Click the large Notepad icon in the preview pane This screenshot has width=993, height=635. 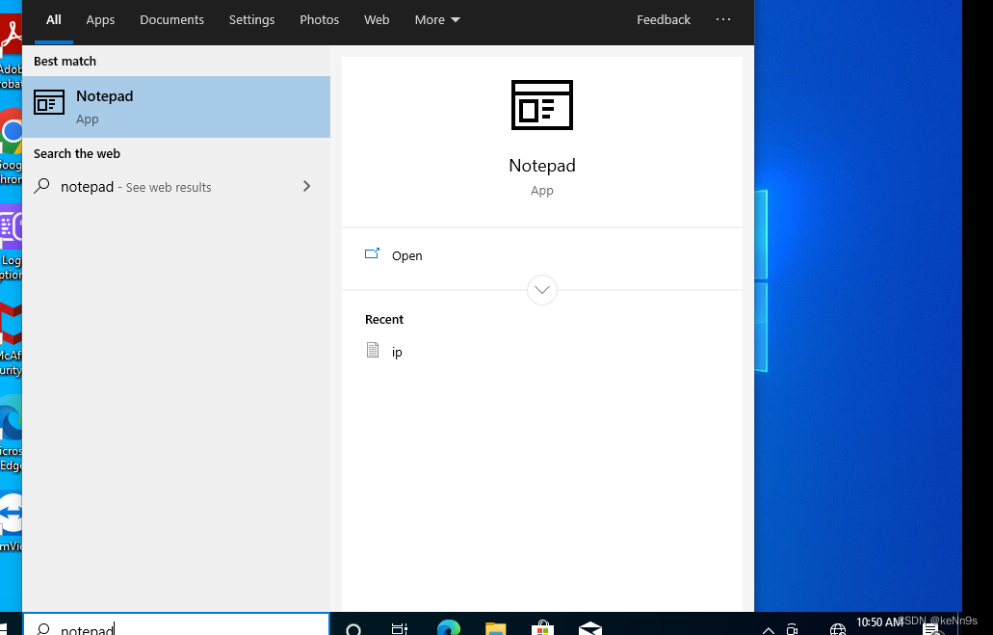click(542, 105)
